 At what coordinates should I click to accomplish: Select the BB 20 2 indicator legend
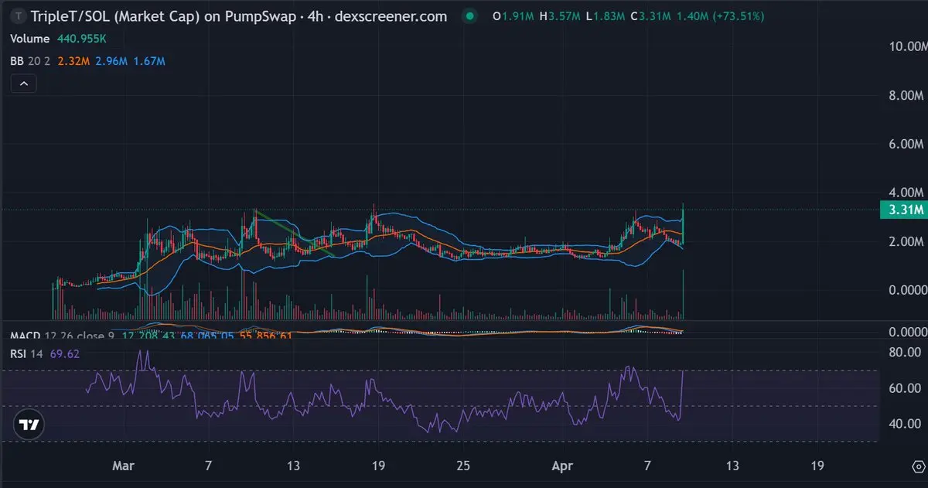[31, 61]
